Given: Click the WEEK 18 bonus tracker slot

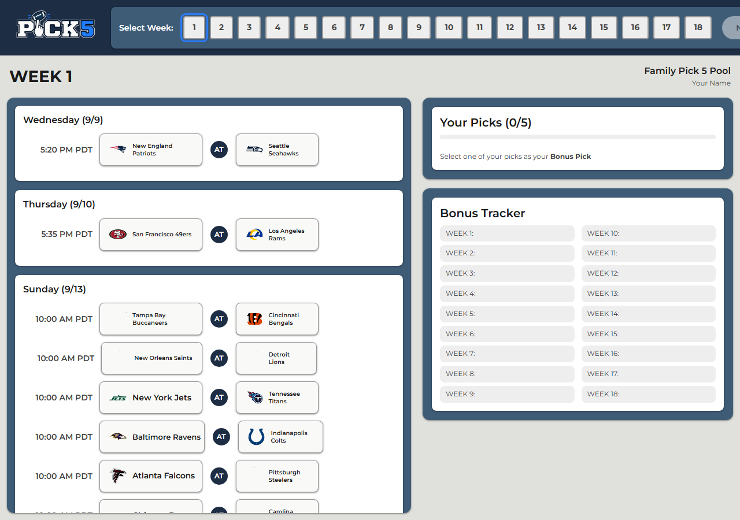Looking at the screenshot, I should point(649,394).
